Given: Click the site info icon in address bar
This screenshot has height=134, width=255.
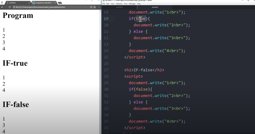Looking at the screenshot, I should [x=14, y=7].
